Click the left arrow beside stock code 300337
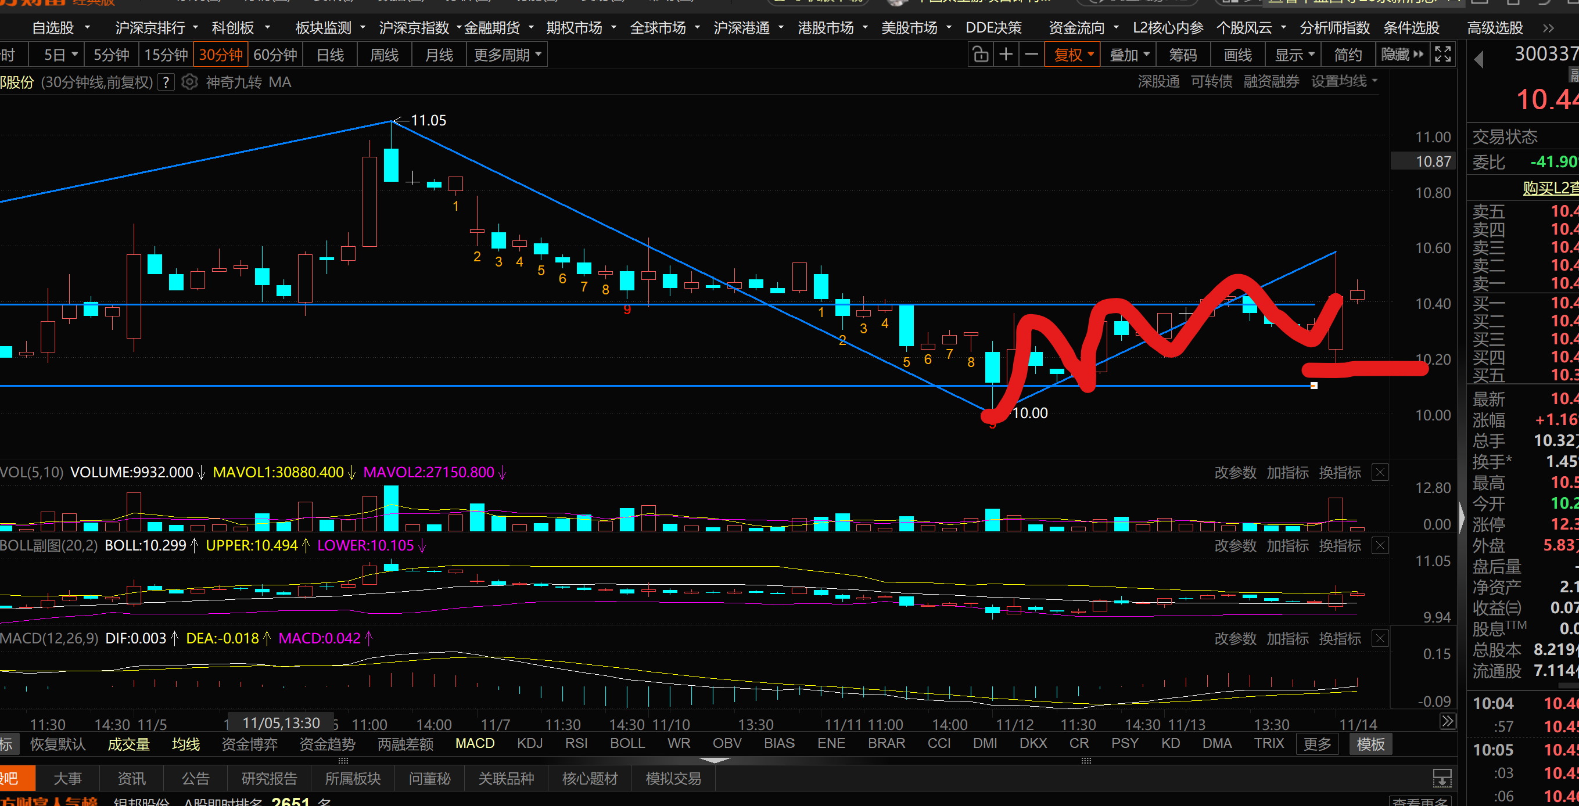The height and width of the screenshot is (806, 1579). tap(1478, 59)
